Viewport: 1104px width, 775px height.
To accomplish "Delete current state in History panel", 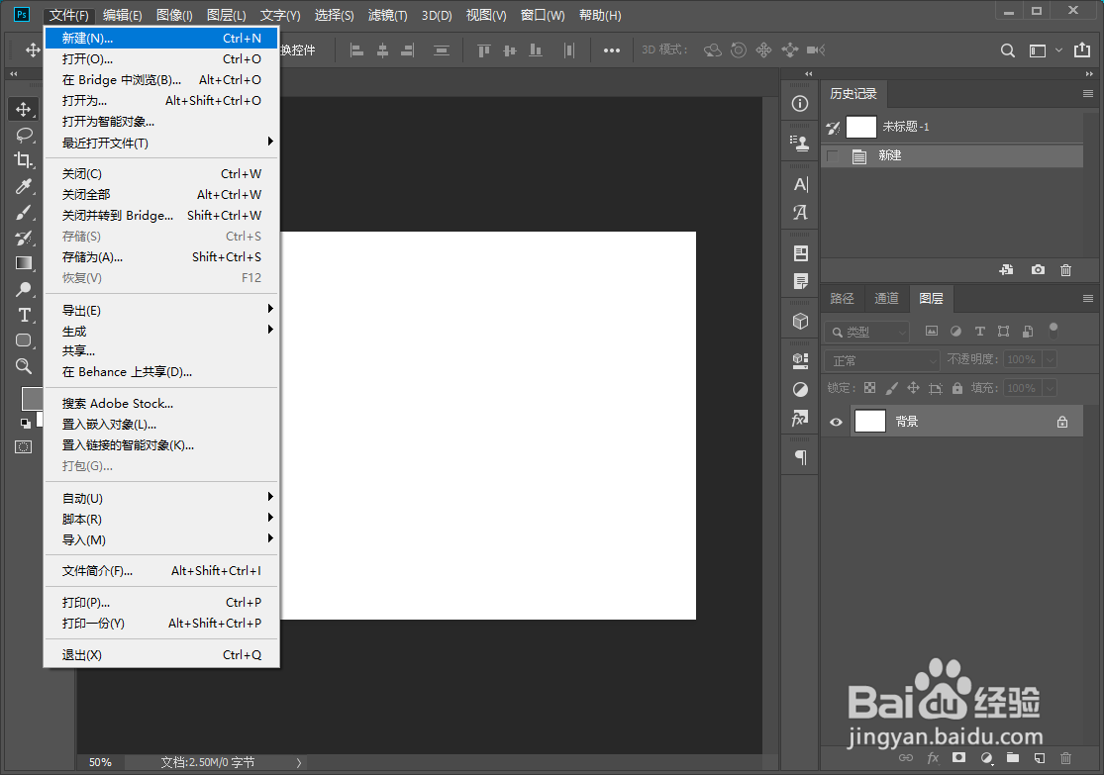I will coord(1066,269).
